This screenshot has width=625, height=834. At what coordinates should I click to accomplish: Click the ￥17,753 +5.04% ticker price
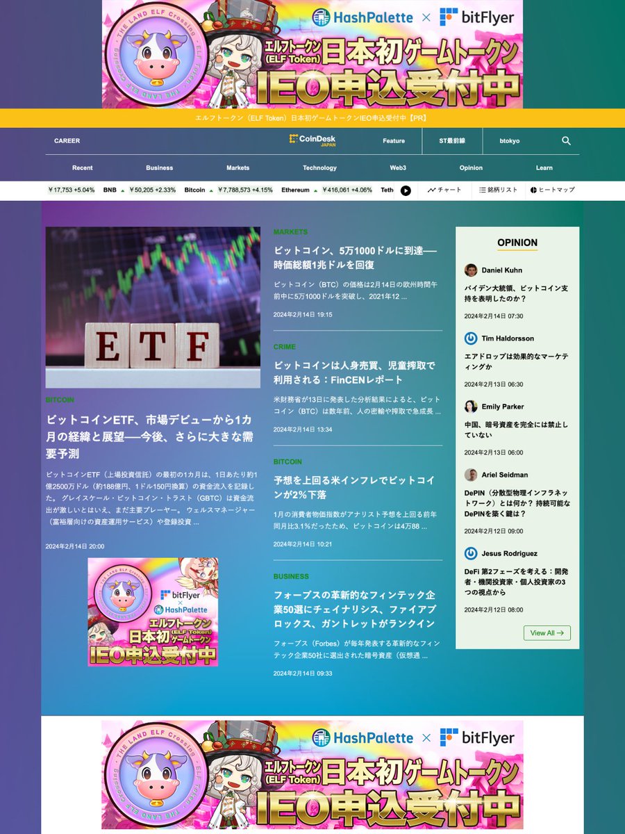pyautogui.click(x=71, y=190)
